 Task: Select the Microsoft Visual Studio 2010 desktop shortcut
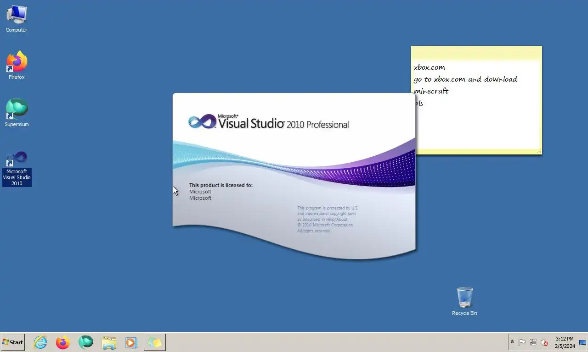(x=17, y=169)
